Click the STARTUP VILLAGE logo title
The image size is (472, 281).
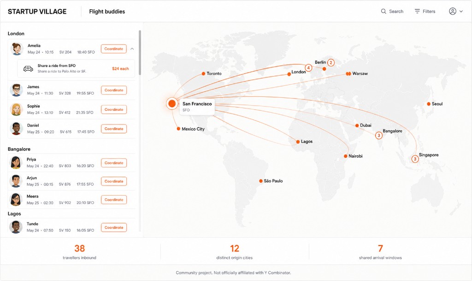click(37, 12)
